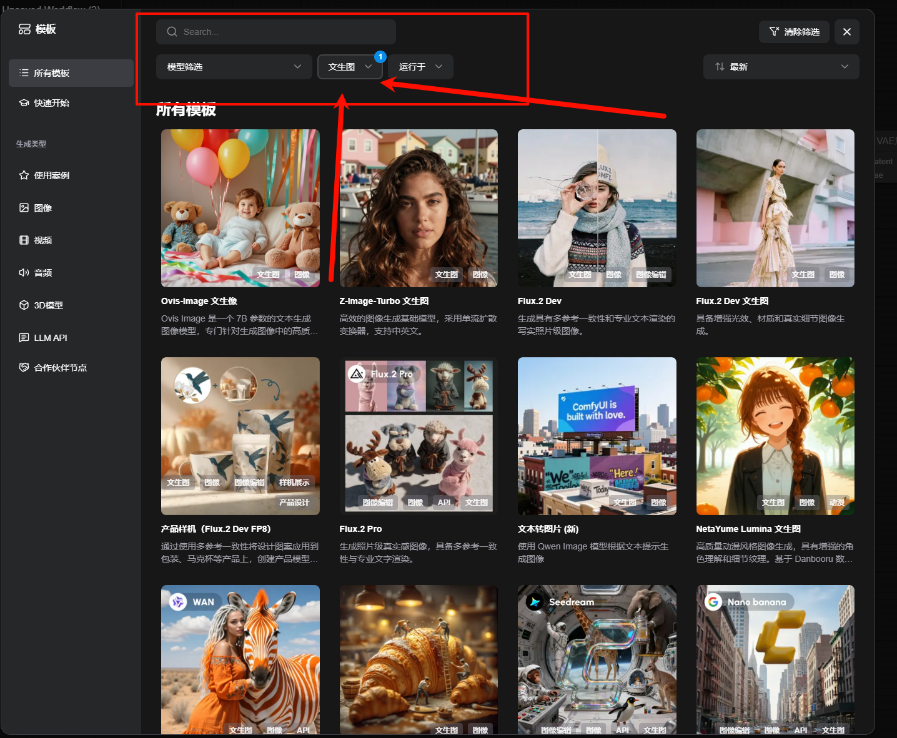The width and height of the screenshot is (897, 738).
Task: Open the 文生图 filter dropdown
Action: tap(349, 67)
